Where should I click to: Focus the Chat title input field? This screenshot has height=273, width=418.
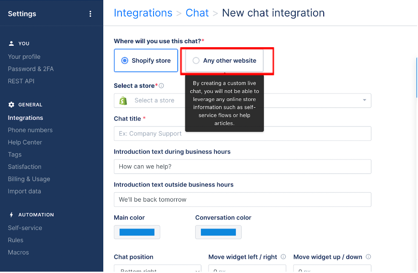click(242, 134)
